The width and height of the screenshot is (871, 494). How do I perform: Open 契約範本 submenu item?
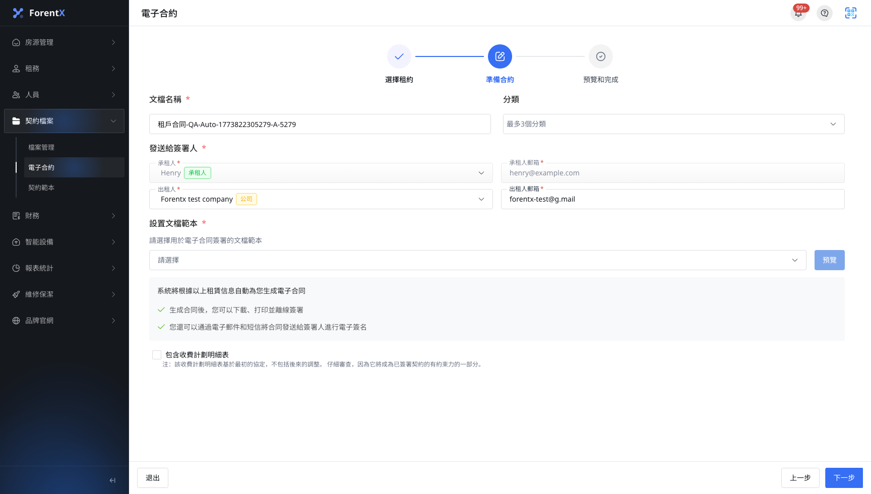74,188
